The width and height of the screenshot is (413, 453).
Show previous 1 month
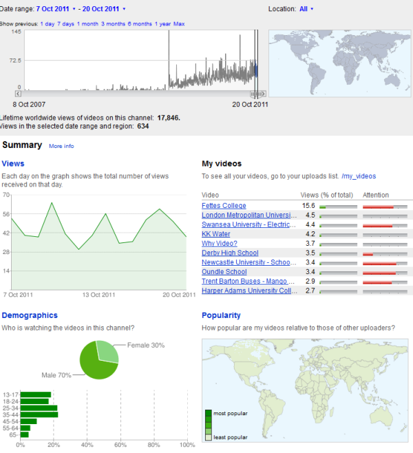pyautogui.click(x=87, y=24)
